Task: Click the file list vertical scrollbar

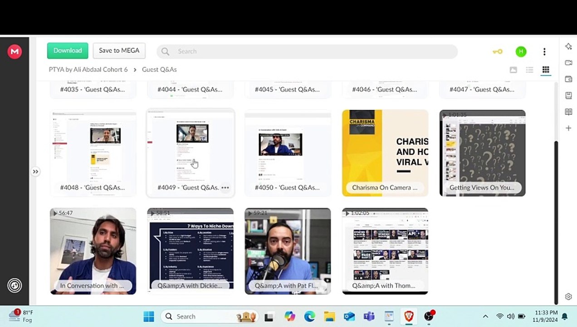Action: click(x=556, y=223)
